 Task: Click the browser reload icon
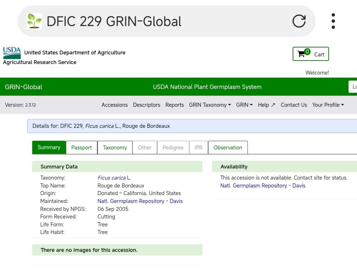click(x=299, y=21)
